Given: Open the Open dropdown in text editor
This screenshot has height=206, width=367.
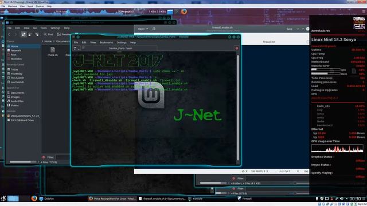Looking at the screenshot, I should (143, 29).
